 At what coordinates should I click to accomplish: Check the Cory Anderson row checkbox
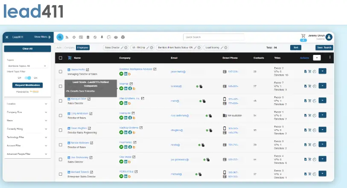coord(61,115)
